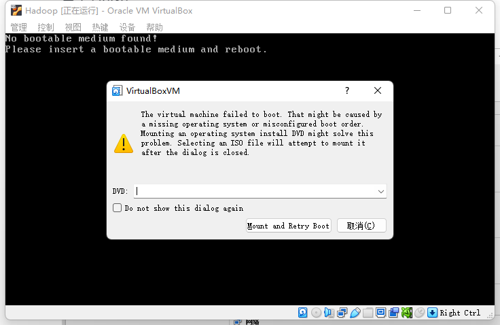The width and height of the screenshot is (500, 325).
Task: Check 'Do not show this dialog again'
Action: pos(118,208)
